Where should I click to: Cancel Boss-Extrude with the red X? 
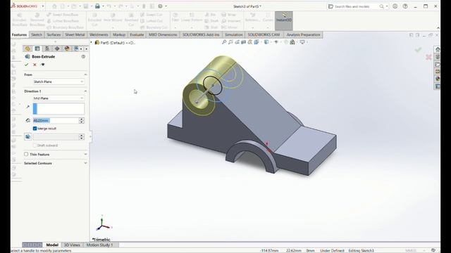click(x=35, y=65)
